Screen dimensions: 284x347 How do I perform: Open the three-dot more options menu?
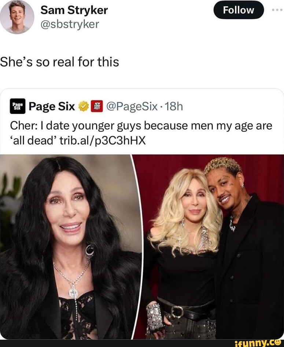coord(277,10)
